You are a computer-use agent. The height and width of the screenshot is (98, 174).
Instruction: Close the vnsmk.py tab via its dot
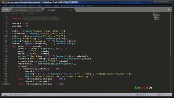click(x=71, y=10)
